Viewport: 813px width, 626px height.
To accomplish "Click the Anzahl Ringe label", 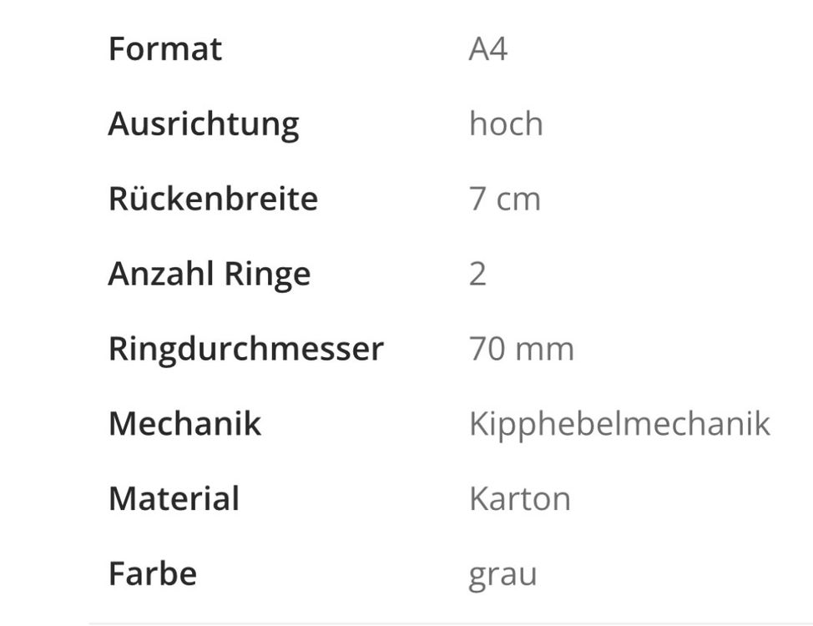I will (209, 275).
